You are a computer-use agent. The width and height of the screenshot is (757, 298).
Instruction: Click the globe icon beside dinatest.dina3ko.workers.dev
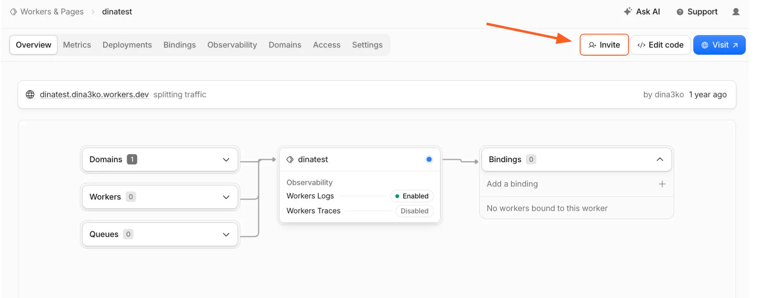pyautogui.click(x=30, y=95)
